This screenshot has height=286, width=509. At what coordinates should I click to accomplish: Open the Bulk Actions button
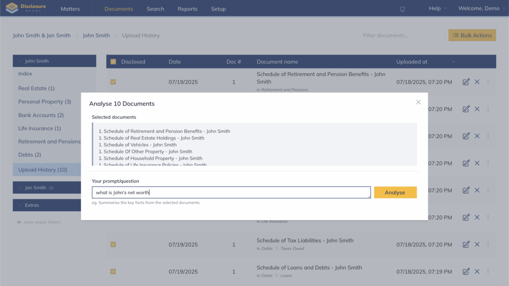pyautogui.click(x=472, y=35)
